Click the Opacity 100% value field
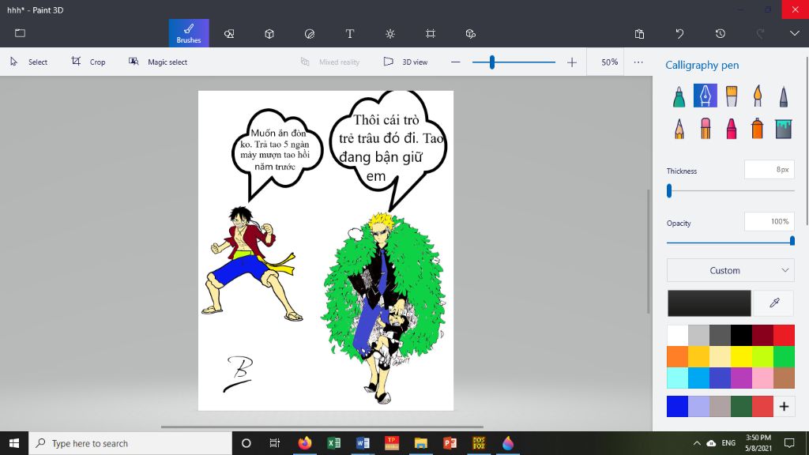 coord(769,221)
